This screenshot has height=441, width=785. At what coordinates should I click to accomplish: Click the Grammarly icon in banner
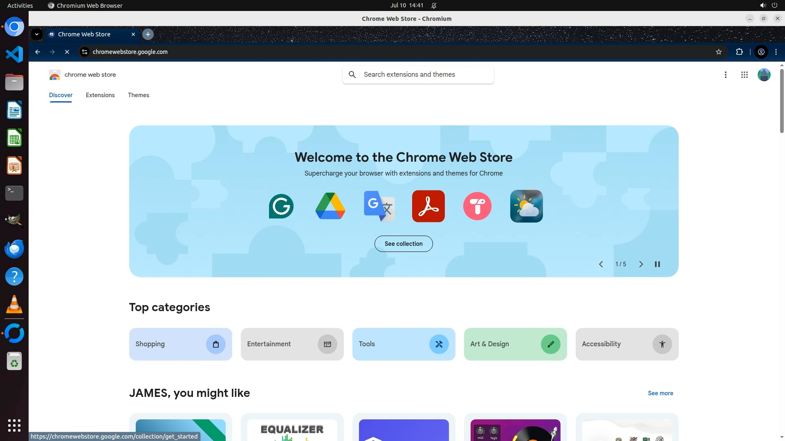281,206
